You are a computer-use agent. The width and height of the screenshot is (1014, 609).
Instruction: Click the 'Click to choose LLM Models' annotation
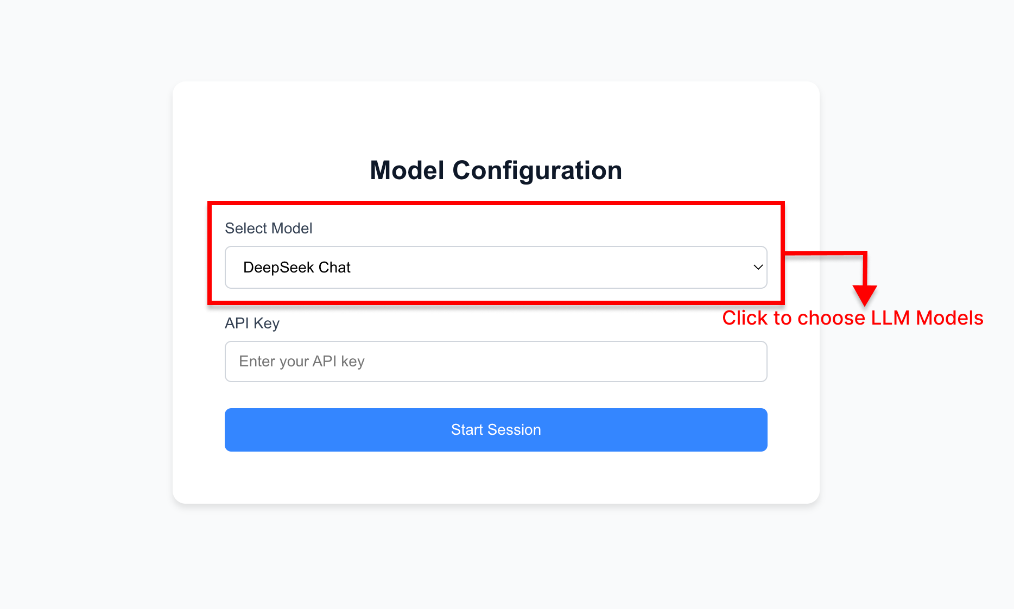coord(852,318)
